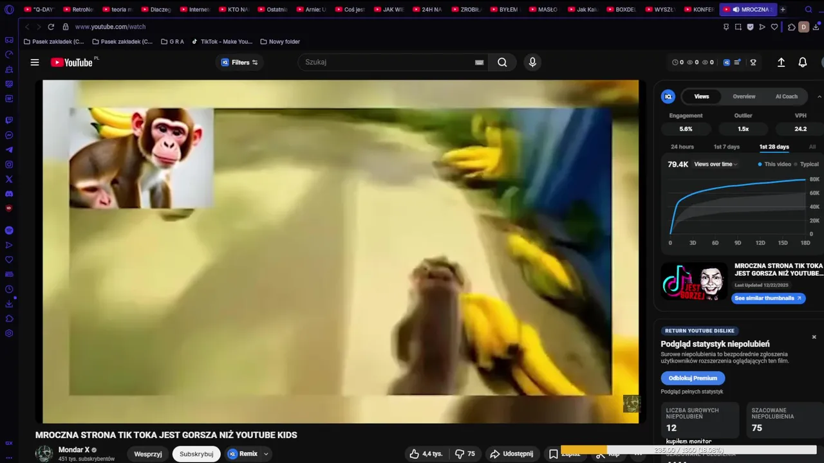Select the 24 hours range tab
The width and height of the screenshot is (824, 463).
pos(682,147)
